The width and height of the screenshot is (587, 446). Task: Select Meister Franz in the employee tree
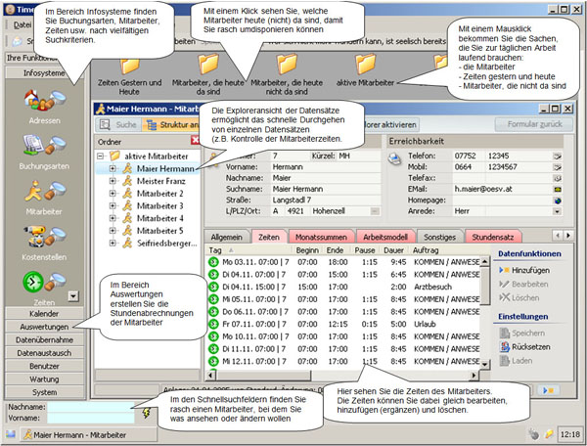(160, 181)
